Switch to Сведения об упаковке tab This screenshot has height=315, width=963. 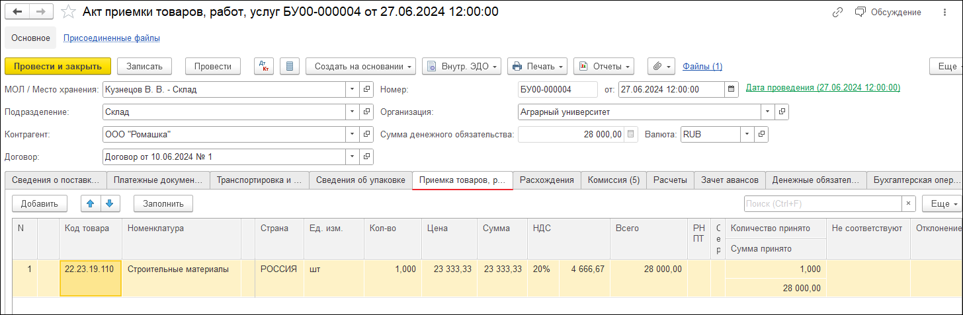click(360, 180)
